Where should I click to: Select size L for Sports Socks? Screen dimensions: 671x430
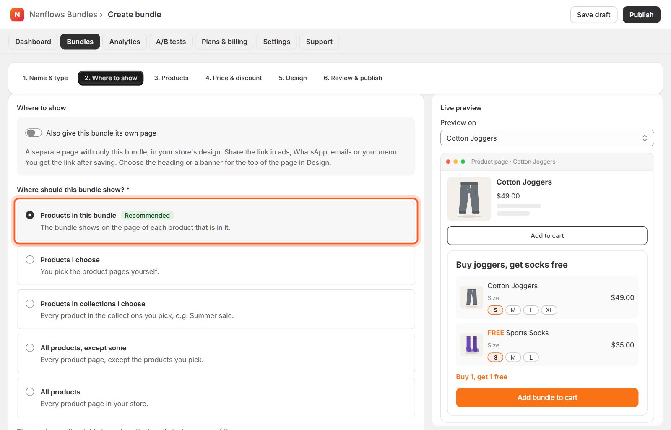(x=531, y=357)
